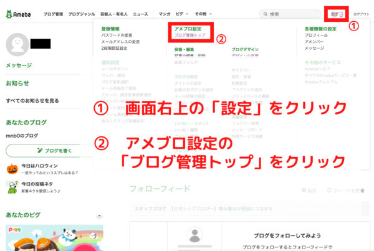This screenshot has height=251, width=374.
Task: Select Amebaヘルプ in settings menu
Action: (317, 69)
